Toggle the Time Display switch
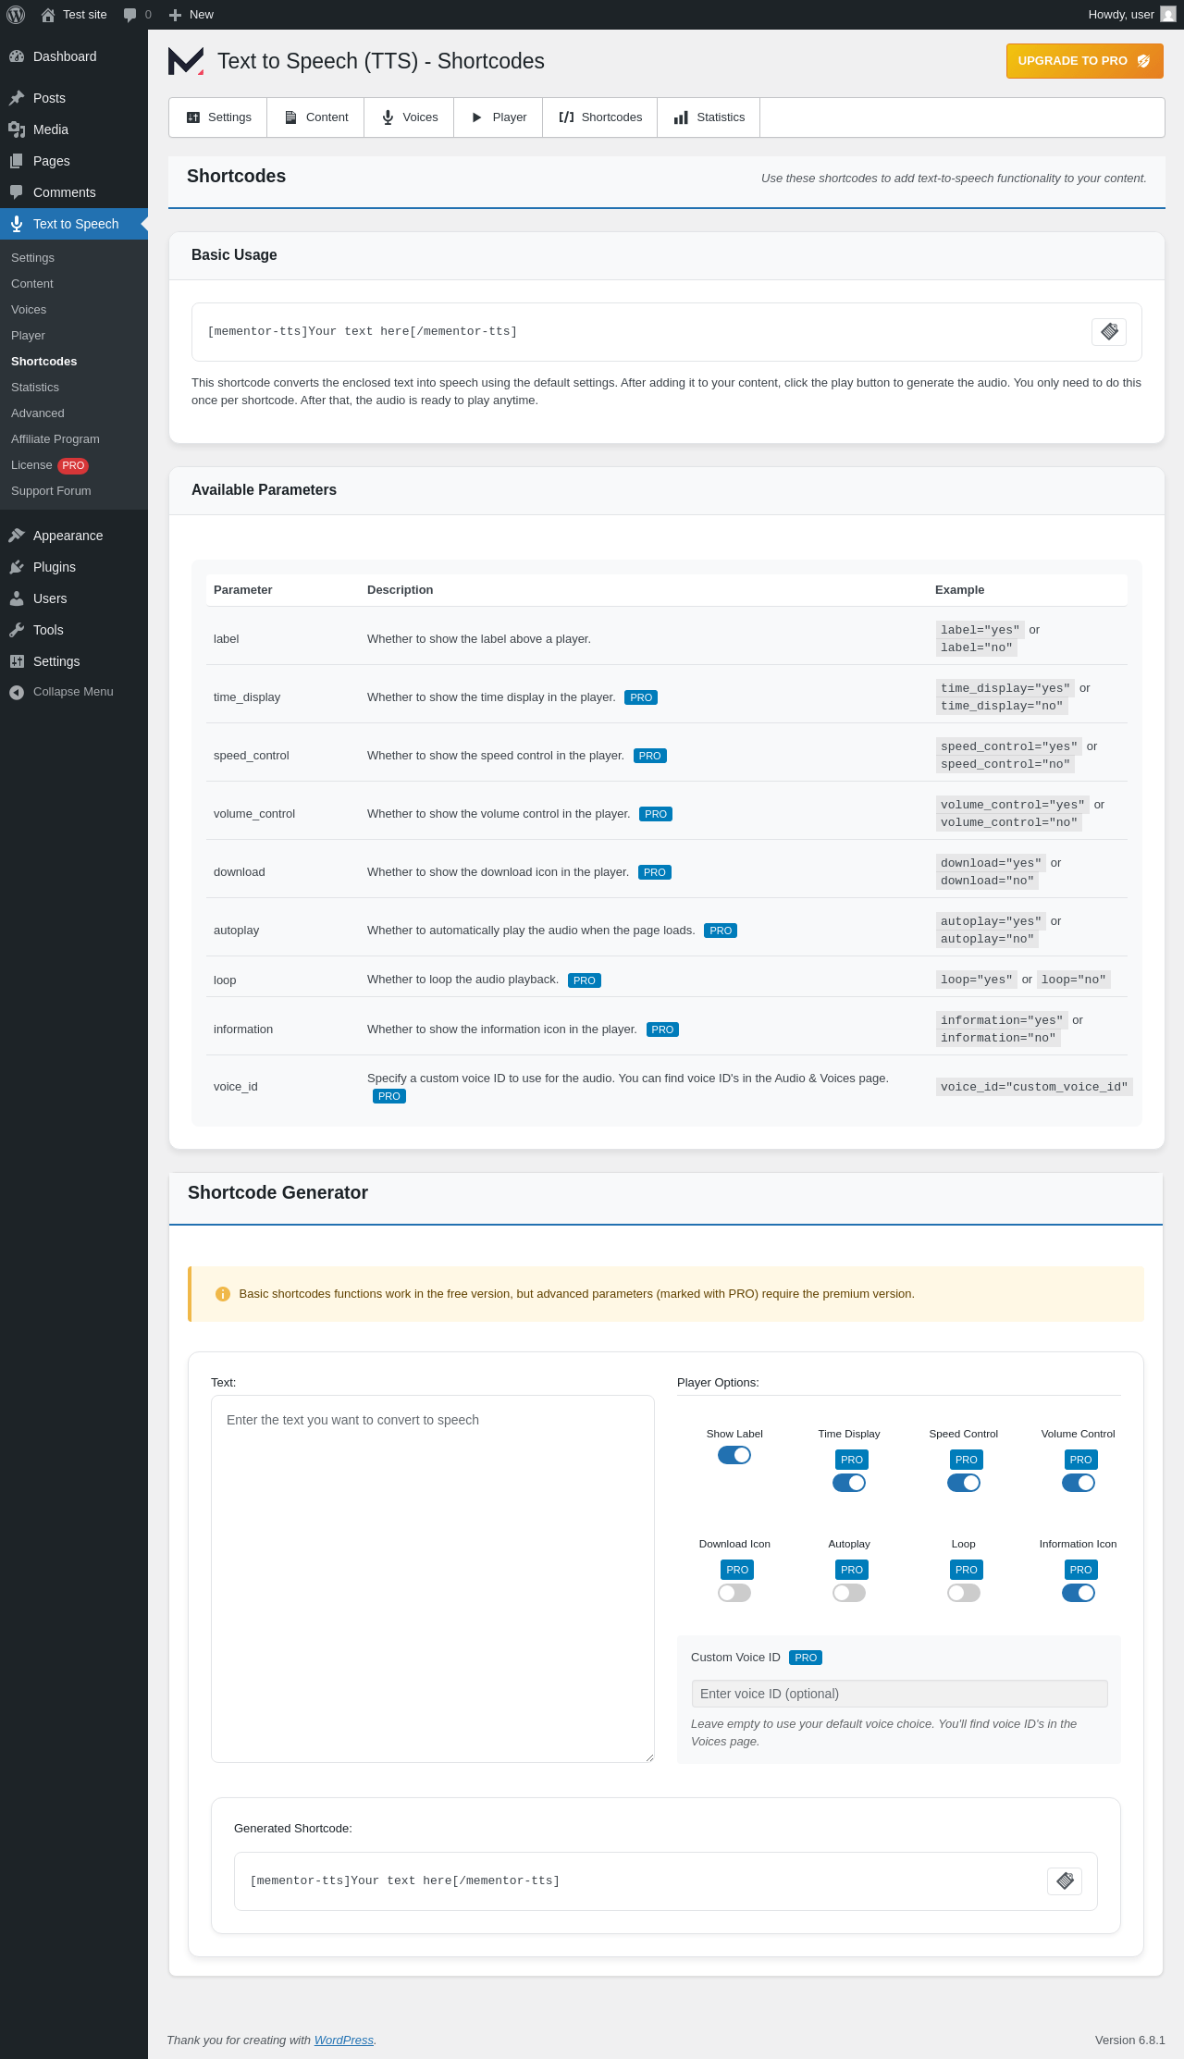 pos(849,1483)
